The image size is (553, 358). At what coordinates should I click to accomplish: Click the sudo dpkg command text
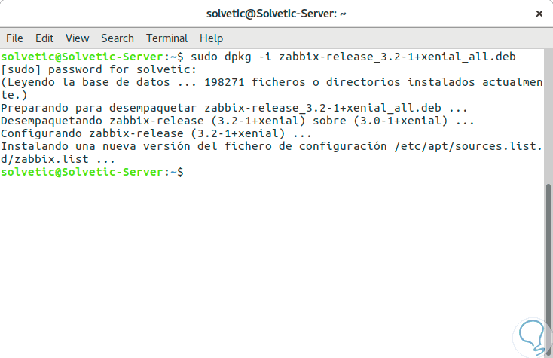[x=353, y=57]
